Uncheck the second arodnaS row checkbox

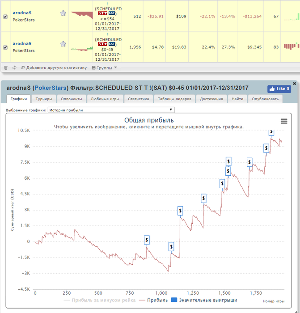pyautogui.click(x=5, y=47)
